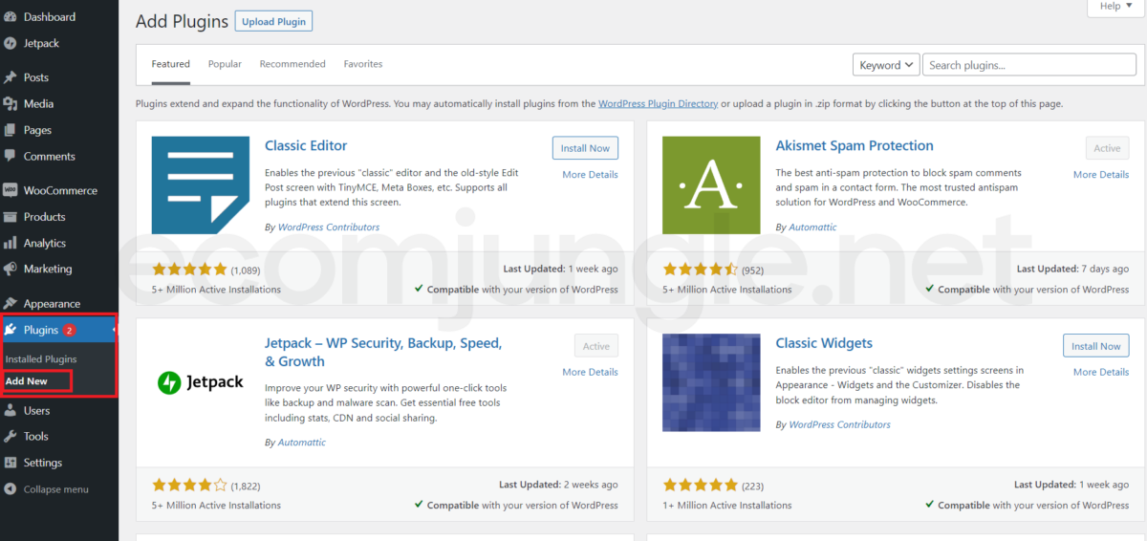The image size is (1147, 541).
Task: Open the Keyword search type dropdown
Action: (885, 65)
